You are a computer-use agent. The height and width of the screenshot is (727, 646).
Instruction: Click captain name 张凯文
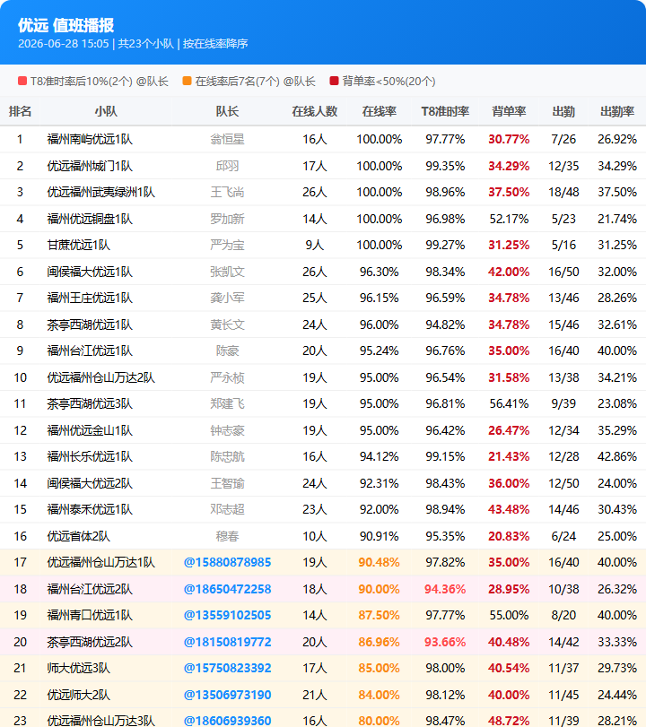227,272
